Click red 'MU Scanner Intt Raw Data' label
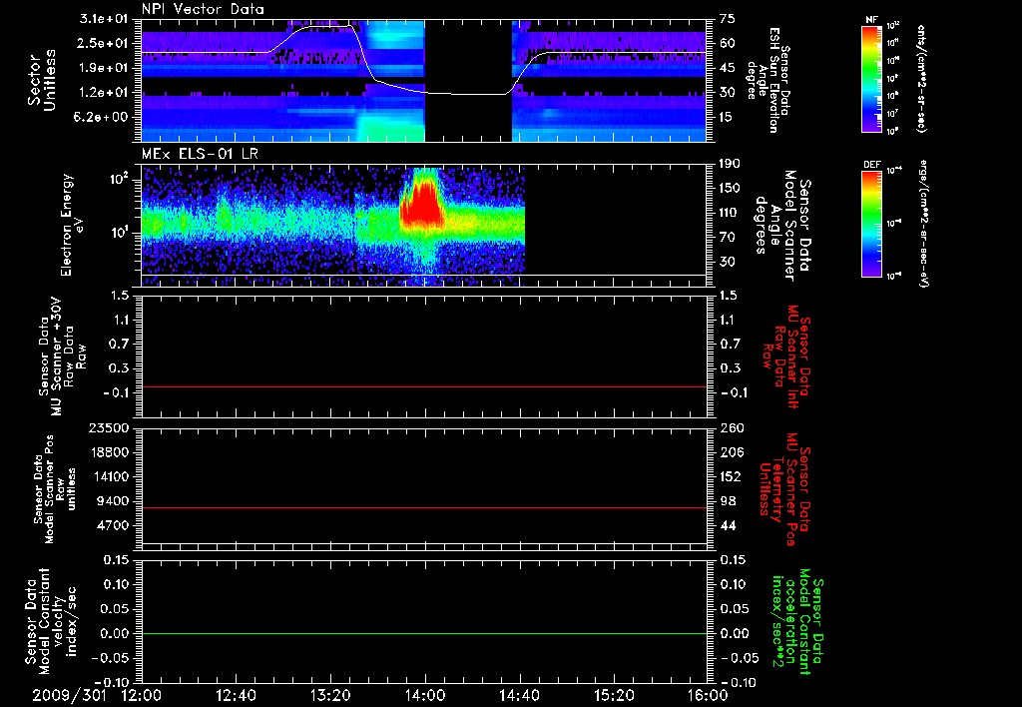This screenshot has height=707, width=1022. coord(787,356)
